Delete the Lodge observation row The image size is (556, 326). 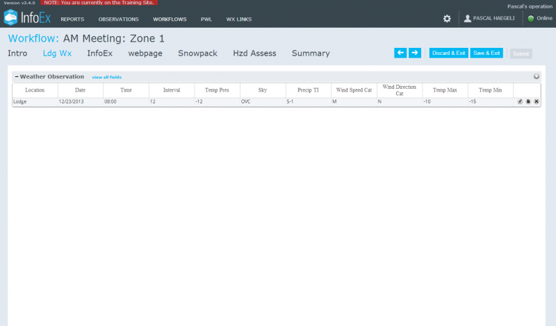click(x=537, y=101)
